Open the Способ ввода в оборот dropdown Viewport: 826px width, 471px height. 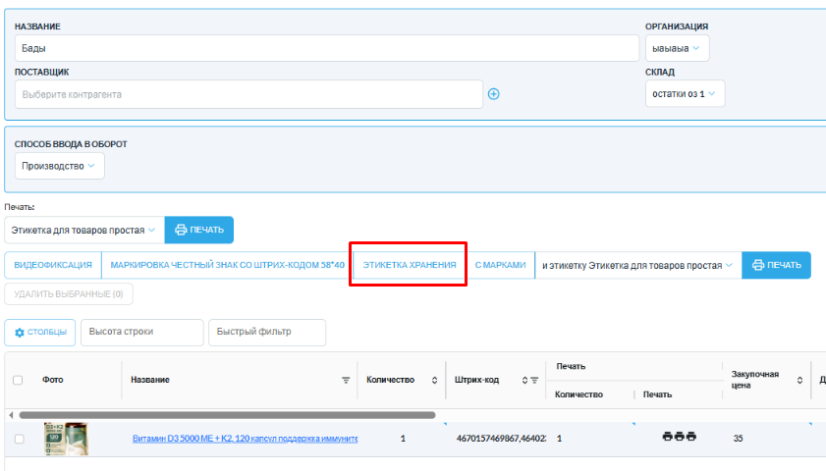coord(59,166)
